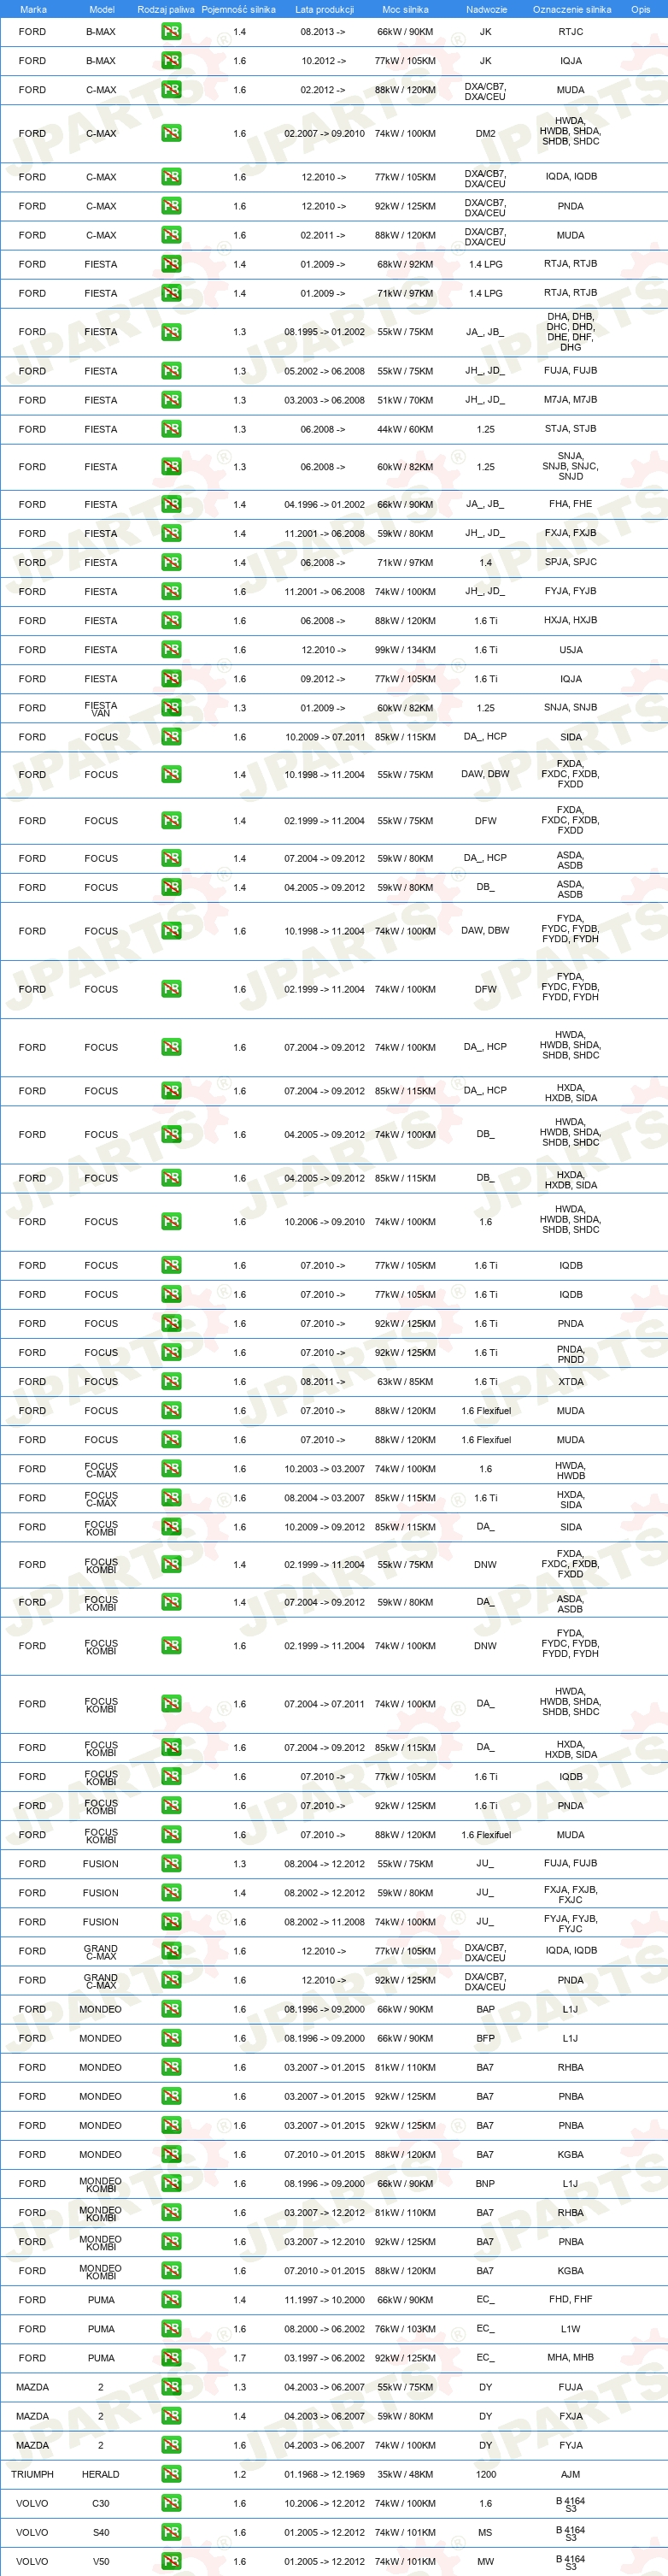This screenshot has width=668, height=2576.
Task: Click fuel icon in Triumph Herald row
Action: click(x=171, y=2474)
